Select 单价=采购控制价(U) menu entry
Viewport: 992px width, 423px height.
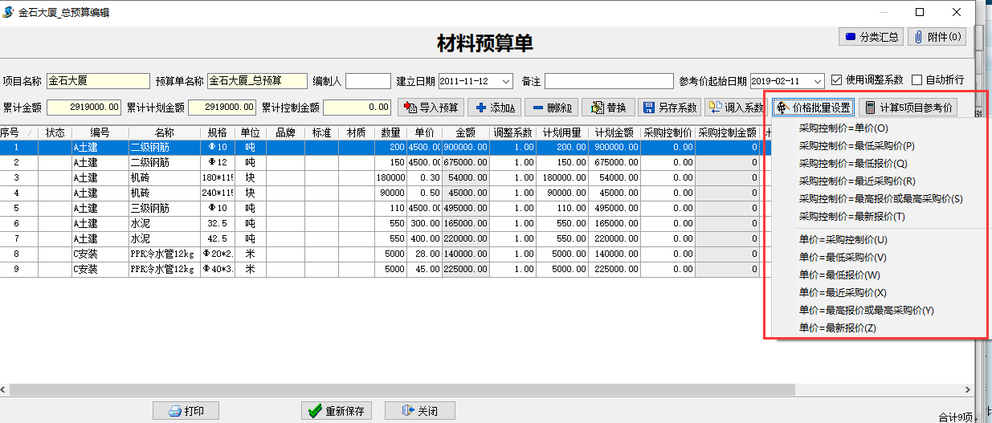point(843,239)
